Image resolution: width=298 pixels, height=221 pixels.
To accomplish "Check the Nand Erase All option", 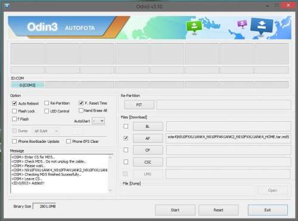I will point(81,110).
